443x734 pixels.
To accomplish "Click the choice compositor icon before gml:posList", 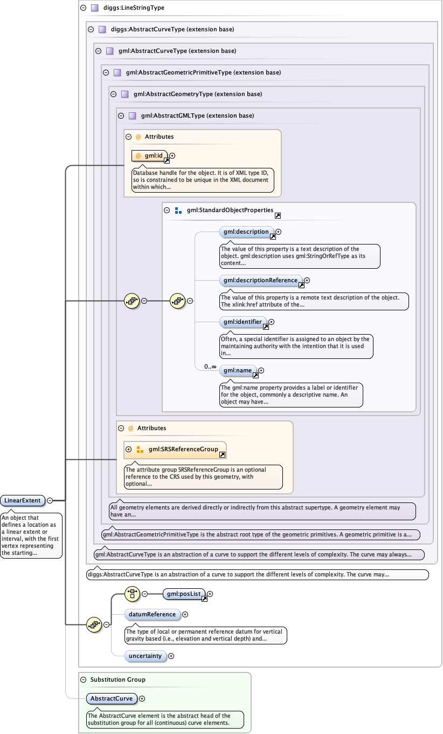I will (x=132, y=594).
